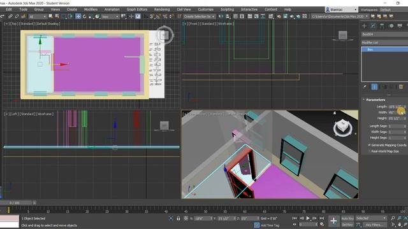408x229 pixels.
Task: Open the Material Editor icon
Action: pos(279,17)
